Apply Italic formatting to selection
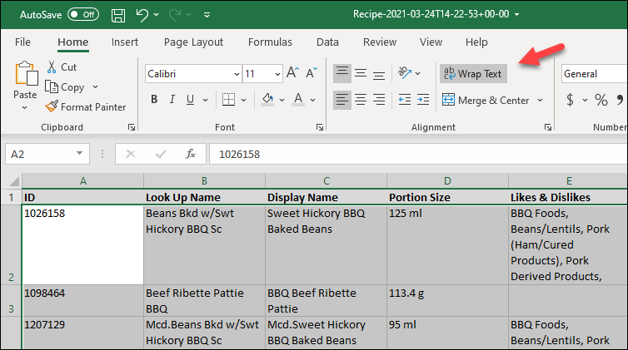Image resolution: width=628 pixels, height=350 pixels. 173,100
